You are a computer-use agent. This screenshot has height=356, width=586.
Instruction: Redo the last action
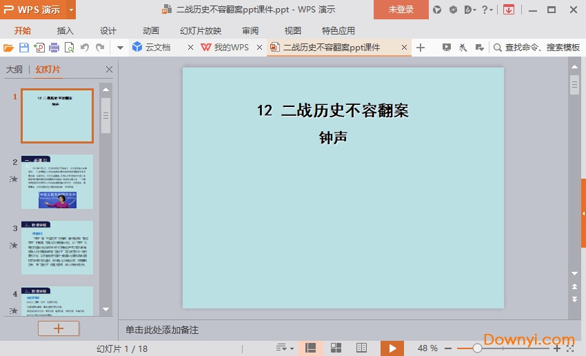click(x=100, y=48)
